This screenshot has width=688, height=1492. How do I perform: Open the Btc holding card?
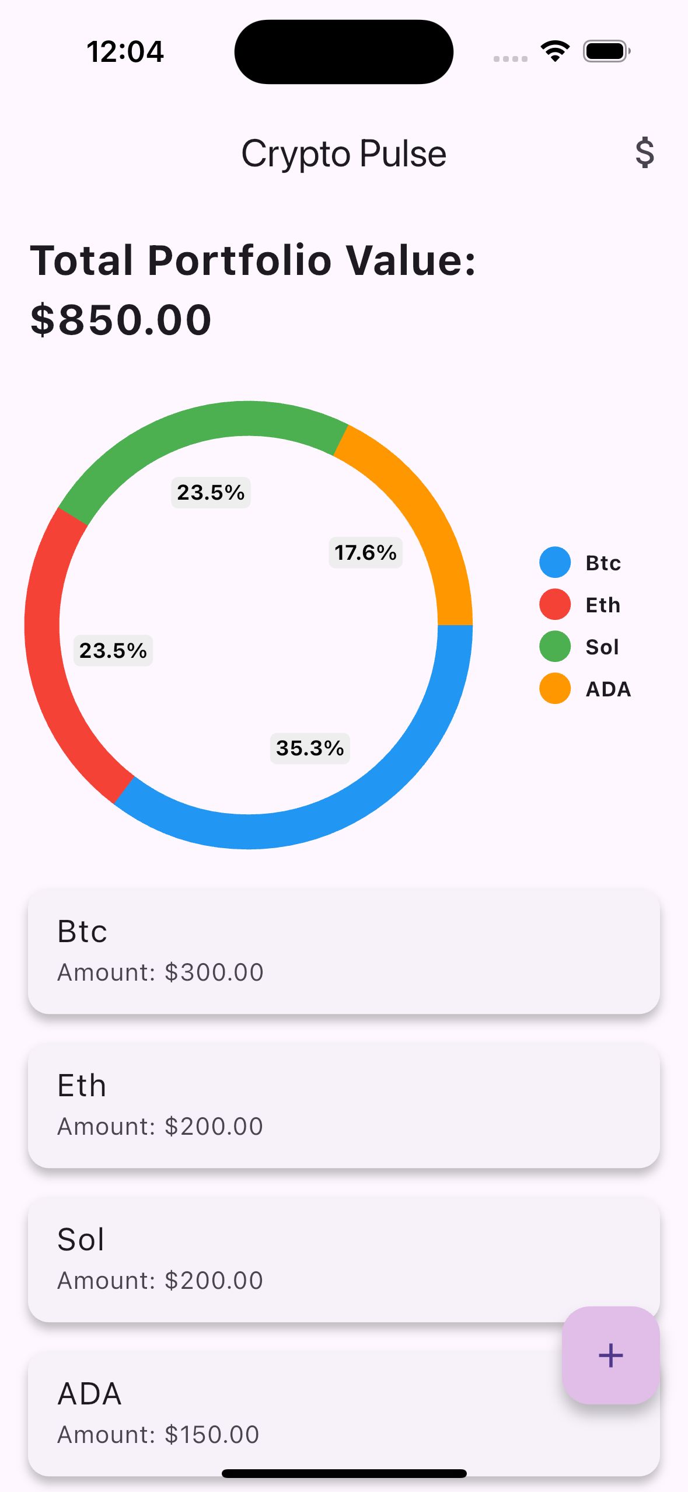click(x=344, y=951)
